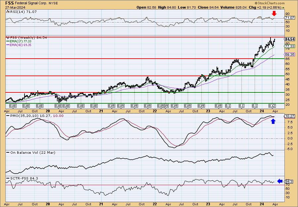Click the boxed 10.27 PMO tag on the right axis
Image resolution: width=298 pixels, height=207 pixels.
pos(290,116)
